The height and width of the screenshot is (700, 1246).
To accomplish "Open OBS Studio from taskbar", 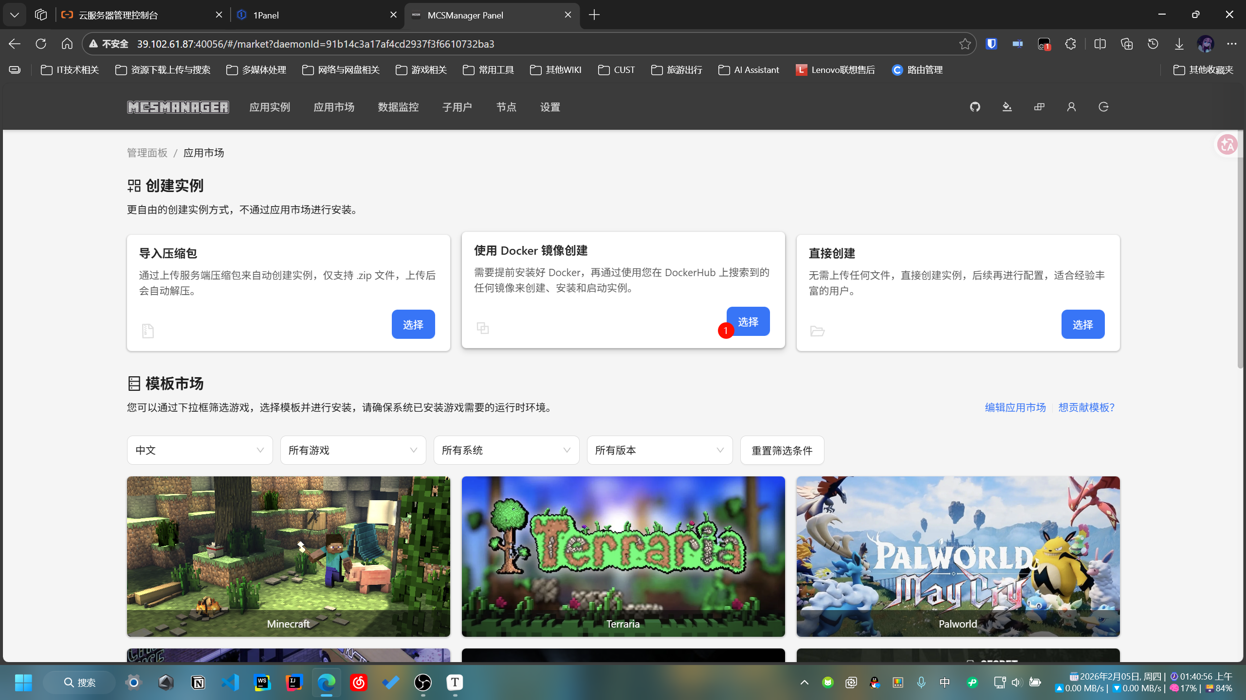I will [422, 682].
